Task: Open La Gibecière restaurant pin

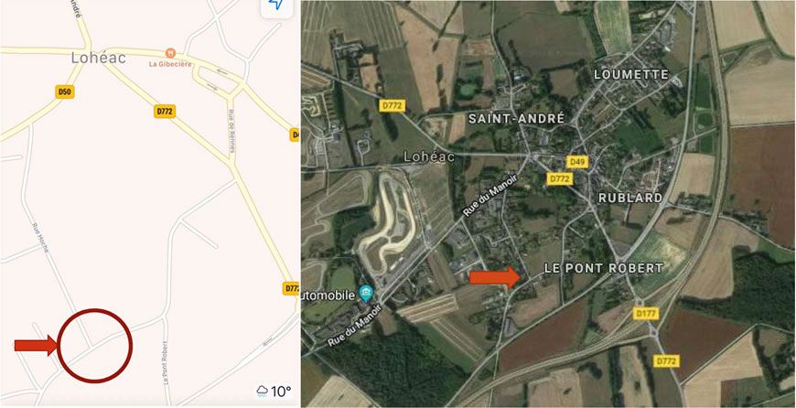Action: 170,53
